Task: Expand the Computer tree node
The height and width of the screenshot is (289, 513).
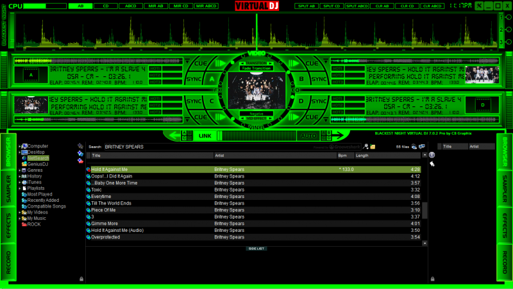Action: pos(20,146)
